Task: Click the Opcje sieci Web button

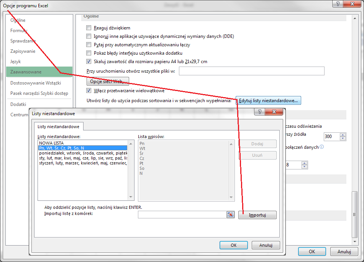Action: 108,81
